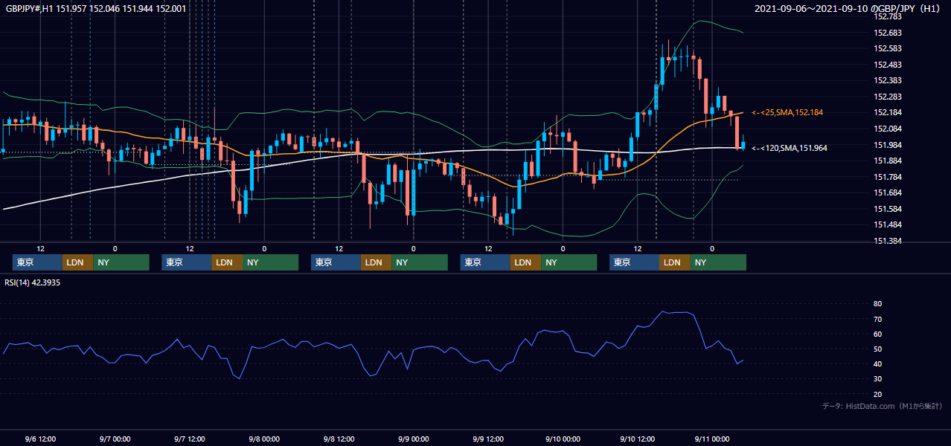The height and width of the screenshot is (446, 951).
Task: Click price axis value 151.684
Action: click(x=887, y=193)
